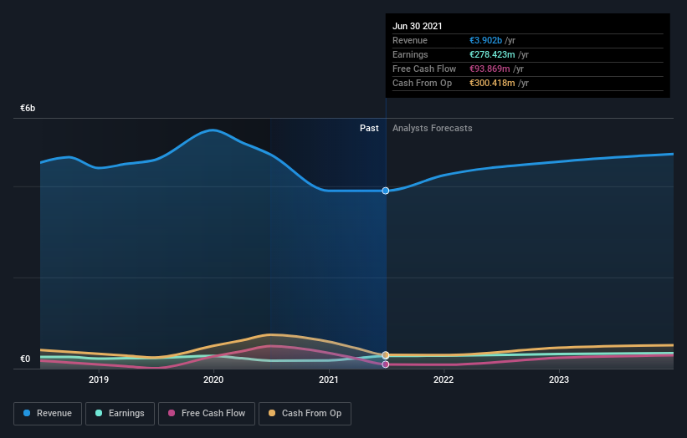Toggle the Cash From Op legend button
Screen dimensions: 687x438
click(305, 414)
